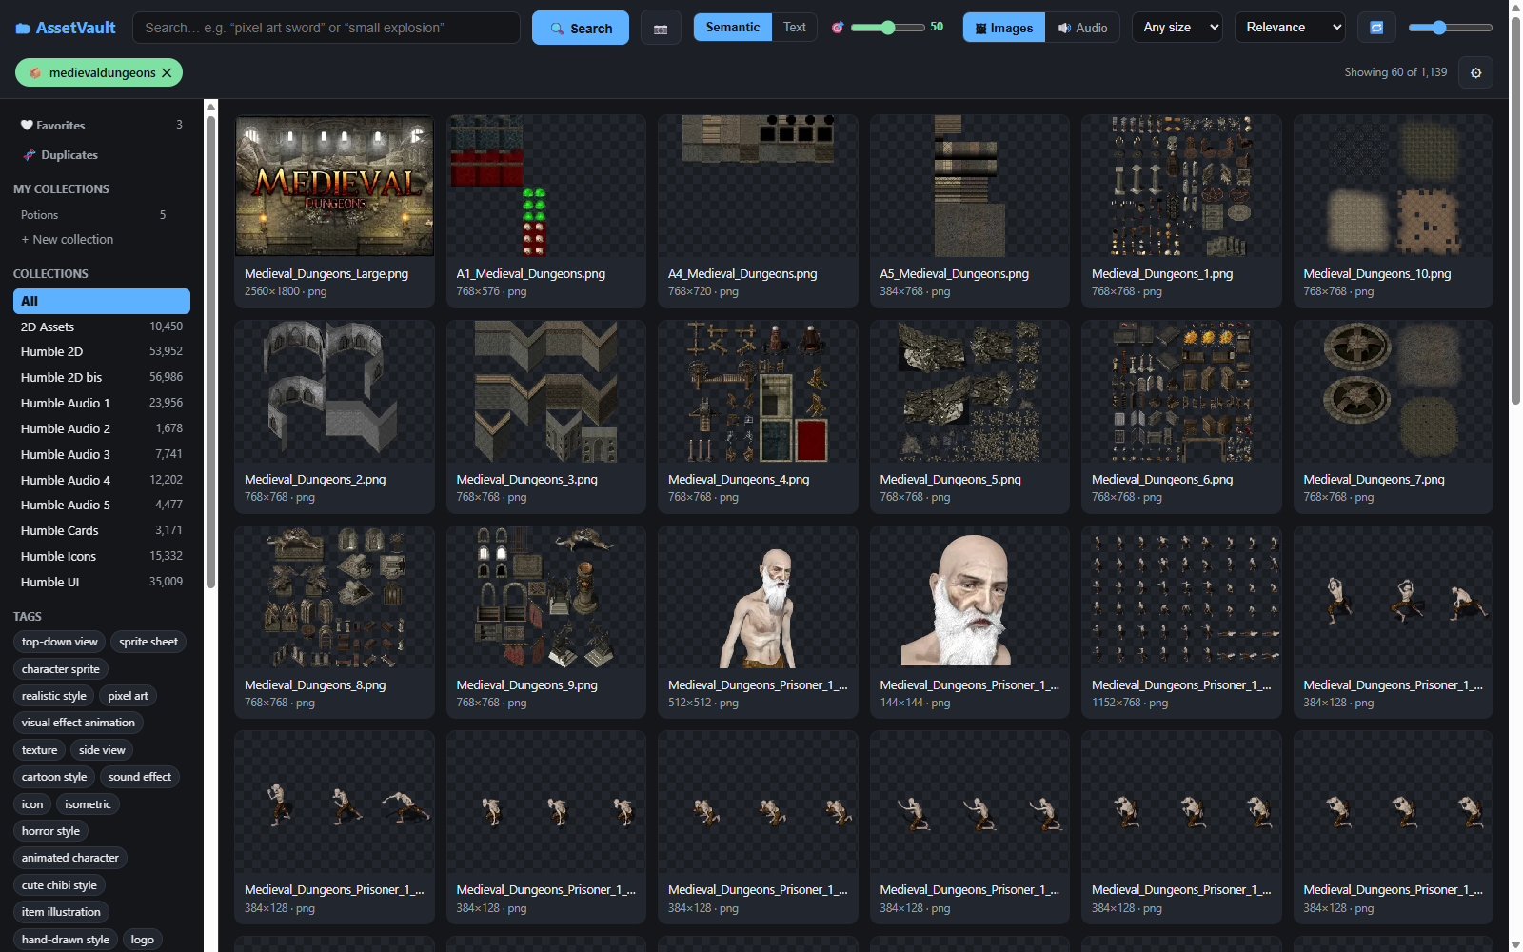The width and height of the screenshot is (1523, 952).
Task: Click the Medieval_Dungeons_6.png file name
Action: [x=1162, y=479]
